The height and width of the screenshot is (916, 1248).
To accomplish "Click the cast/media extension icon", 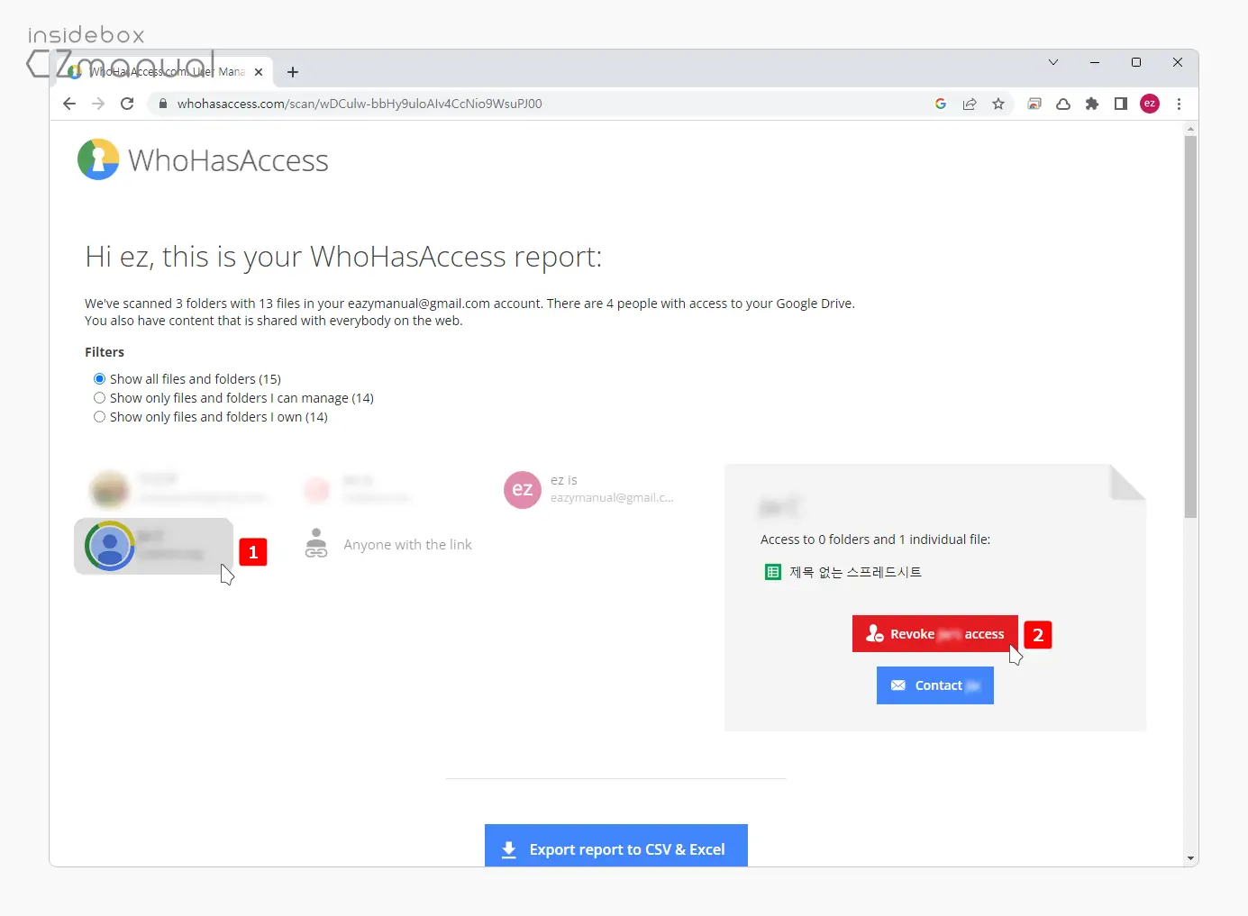I will pyautogui.click(x=1034, y=104).
